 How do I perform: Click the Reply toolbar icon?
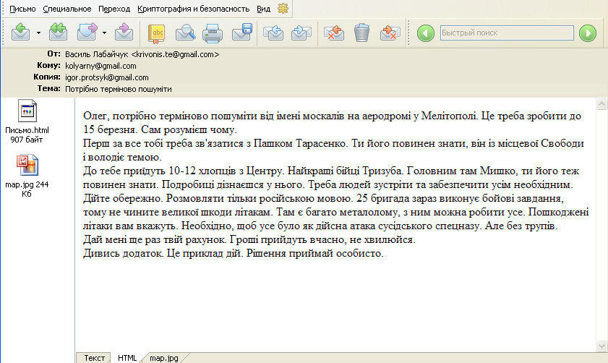[x=20, y=33]
